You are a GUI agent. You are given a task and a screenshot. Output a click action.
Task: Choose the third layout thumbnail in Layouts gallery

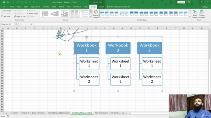point(65,13)
